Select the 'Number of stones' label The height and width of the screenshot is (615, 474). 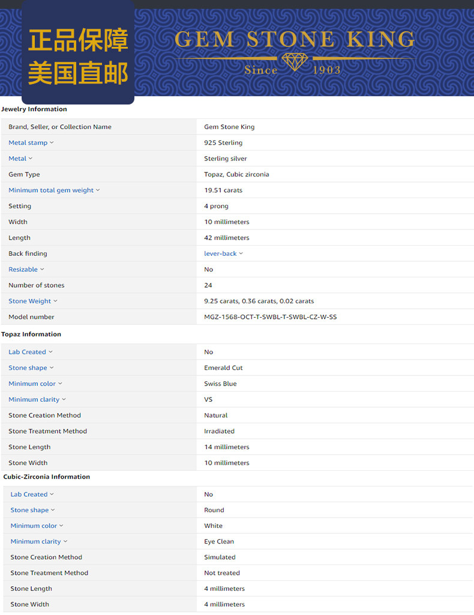37,285
